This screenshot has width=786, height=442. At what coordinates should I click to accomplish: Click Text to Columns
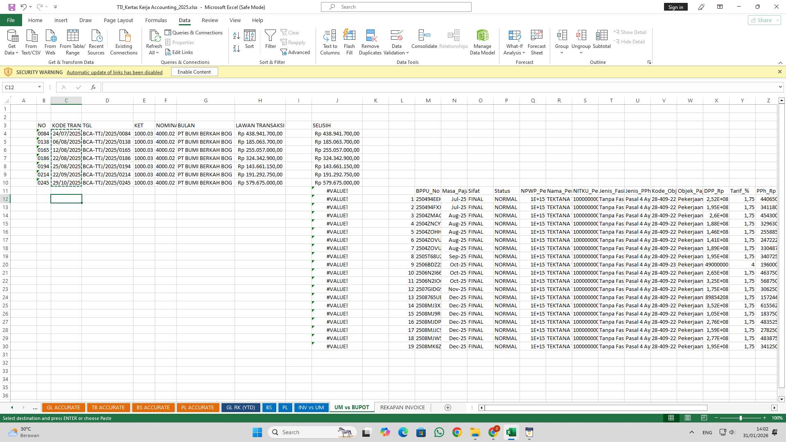(330, 41)
